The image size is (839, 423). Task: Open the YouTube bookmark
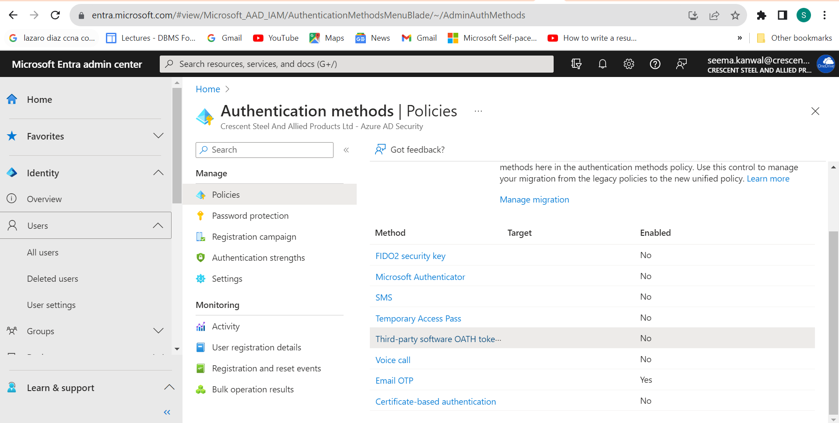276,38
